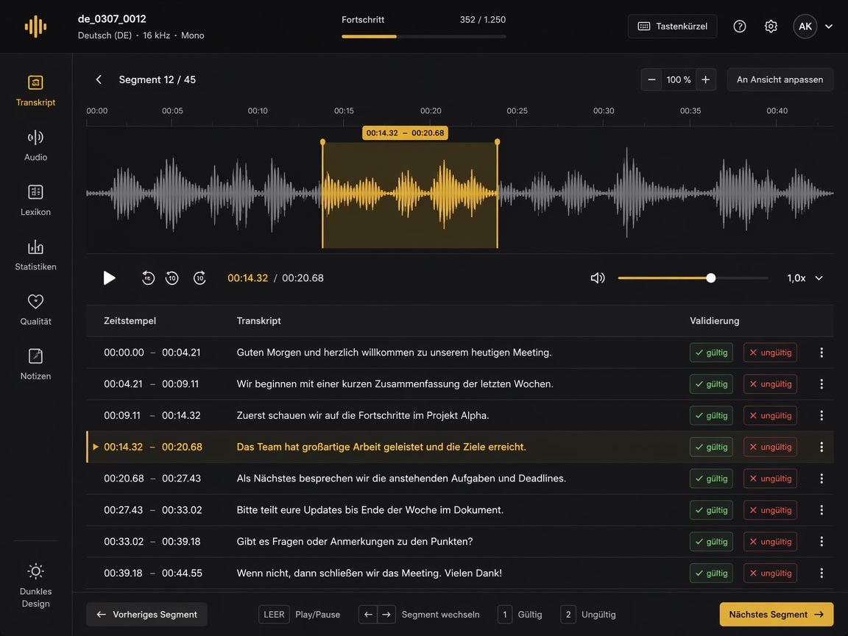Mark 'Gibt es Fragen' row as ungültig
848x636 pixels.
click(770, 541)
